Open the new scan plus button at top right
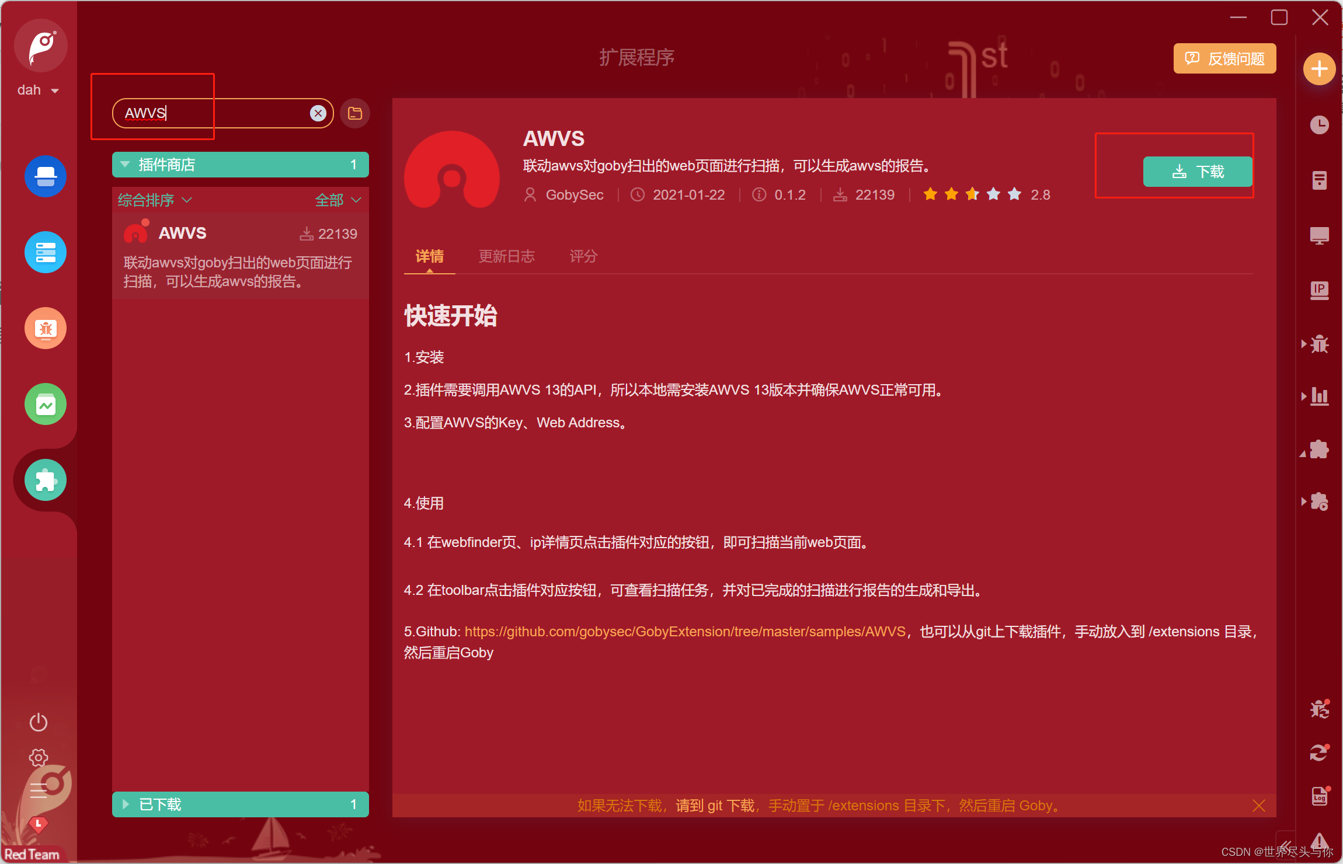Screen dimensions: 1343x864 [1318, 68]
